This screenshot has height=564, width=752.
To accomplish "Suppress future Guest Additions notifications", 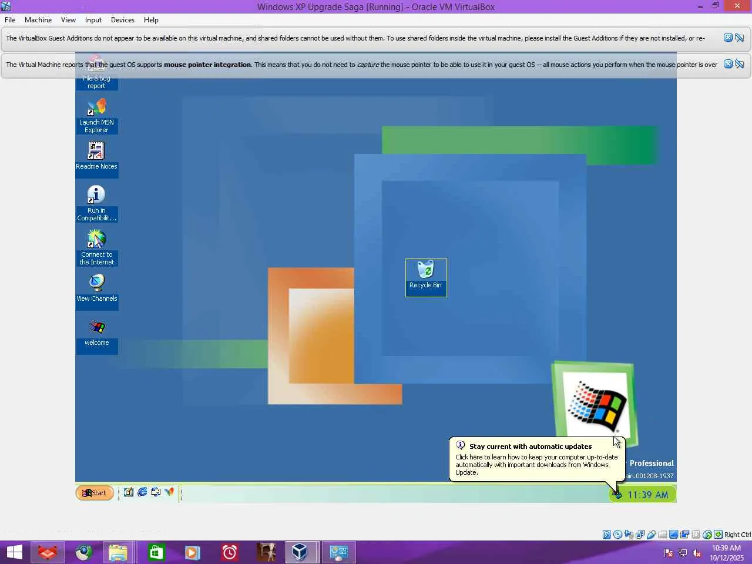I will [x=740, y=38].
